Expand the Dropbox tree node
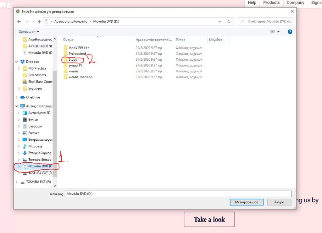This screenshot has height=233, width=322. pos(17,62)
